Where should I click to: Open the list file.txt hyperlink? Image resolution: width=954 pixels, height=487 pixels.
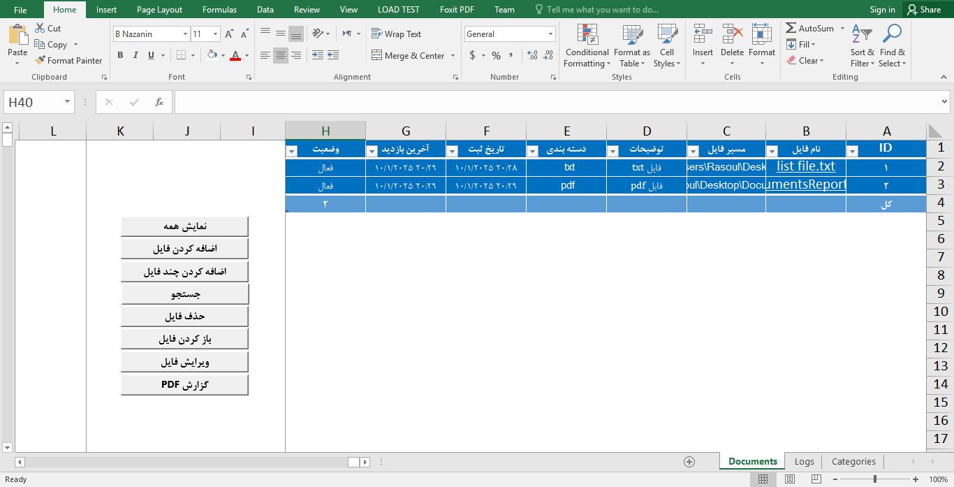point(805,166)
